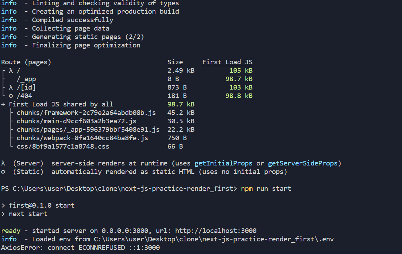This screenshot has height=254, width=402.
Task: Select the main-d9ccf603a2b3ea72.js chunk line
Action: 76,121
